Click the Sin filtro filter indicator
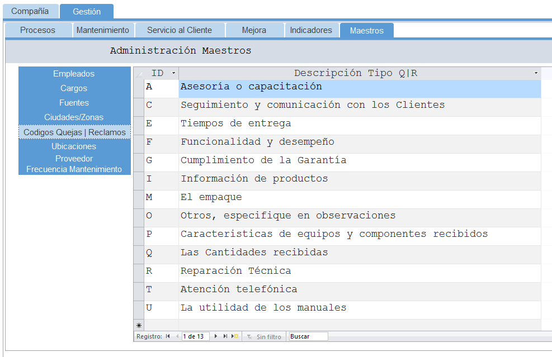The height and width of the screenshot is (357, 552). click(x=264, y=337)
